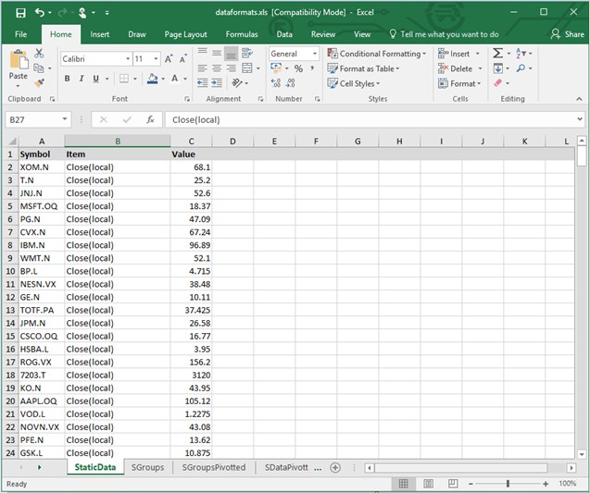The height and width of the screenshot is (493, 590).
Task: Add a new sheet with plus icon
Action: tap(335, 468)
